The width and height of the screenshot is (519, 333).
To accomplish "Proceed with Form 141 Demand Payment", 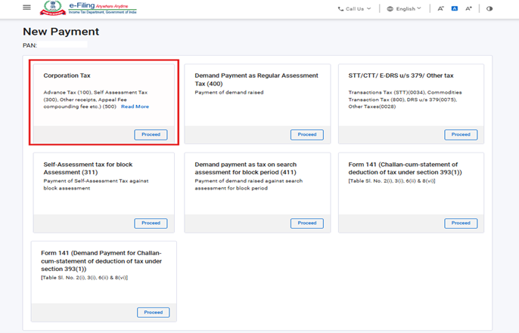I will (x=153, y=312).
